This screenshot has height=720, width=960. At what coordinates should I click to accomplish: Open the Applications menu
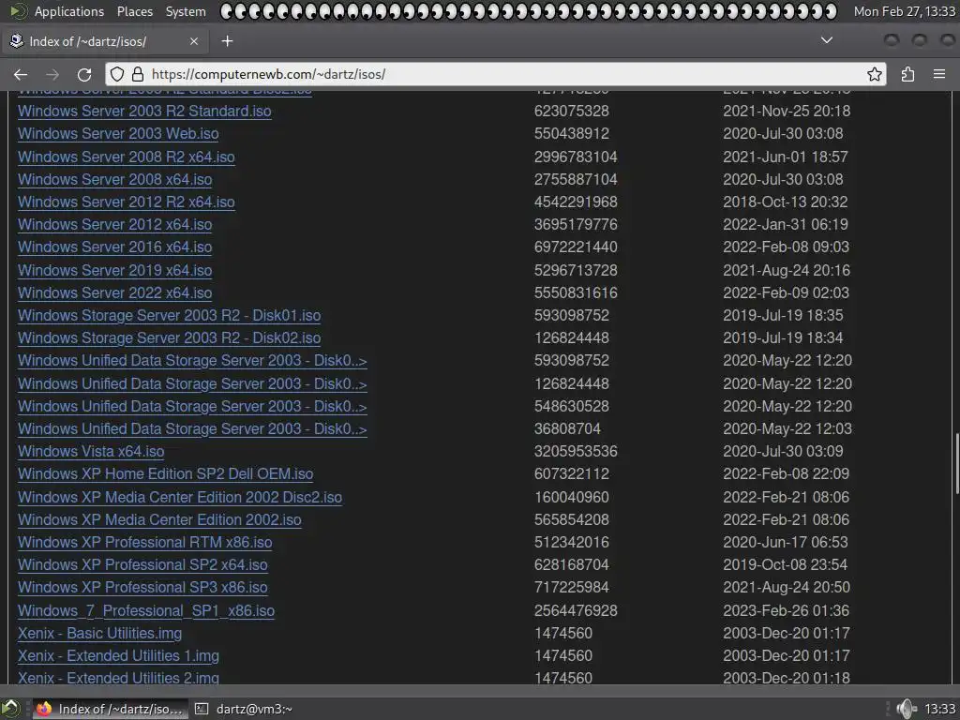(x=68, y=11)
